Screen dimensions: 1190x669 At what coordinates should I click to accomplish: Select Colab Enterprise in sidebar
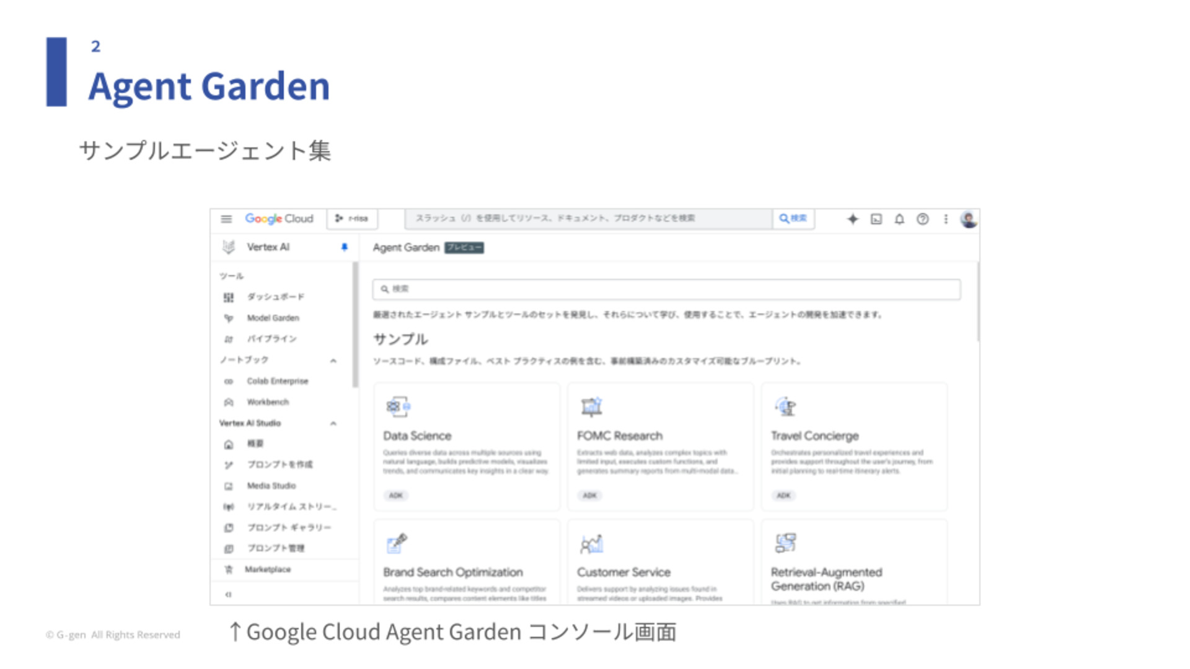coord(277,381)
